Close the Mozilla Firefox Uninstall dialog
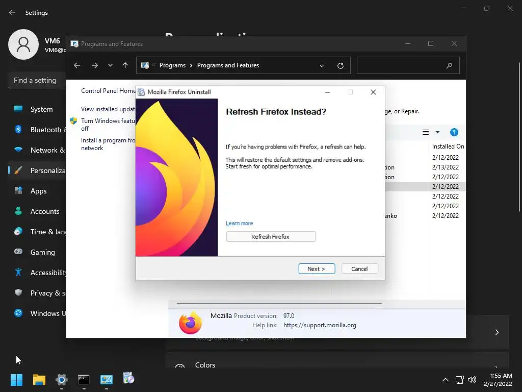This screenshot has width=522, height=392. coord(373,92)
